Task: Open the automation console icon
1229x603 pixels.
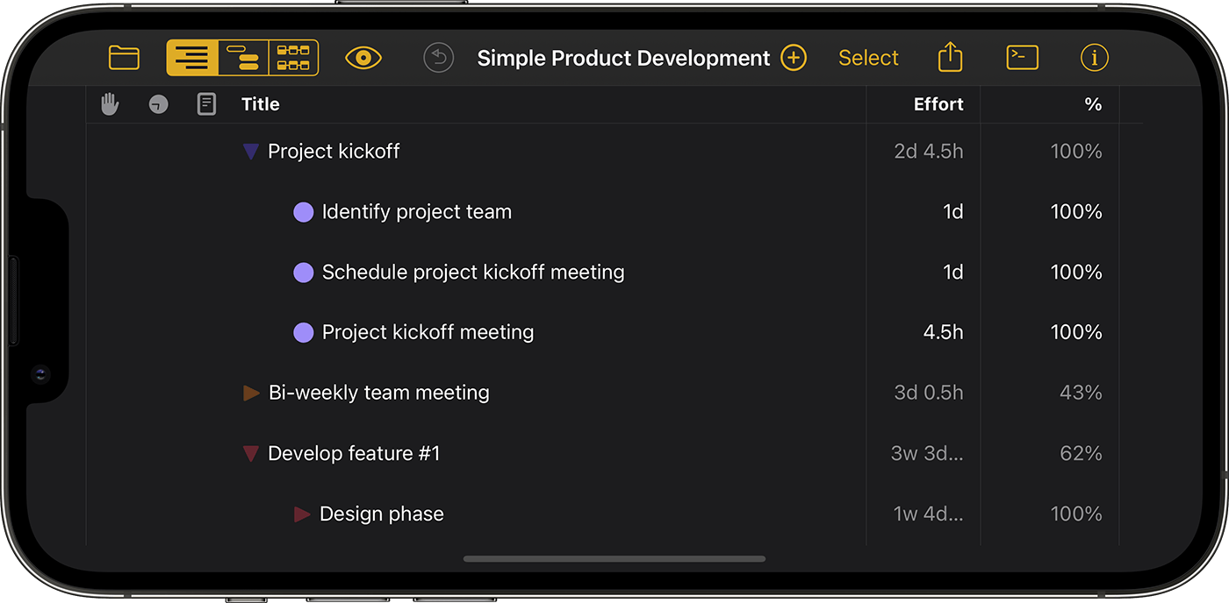Action: [1022, 58]
